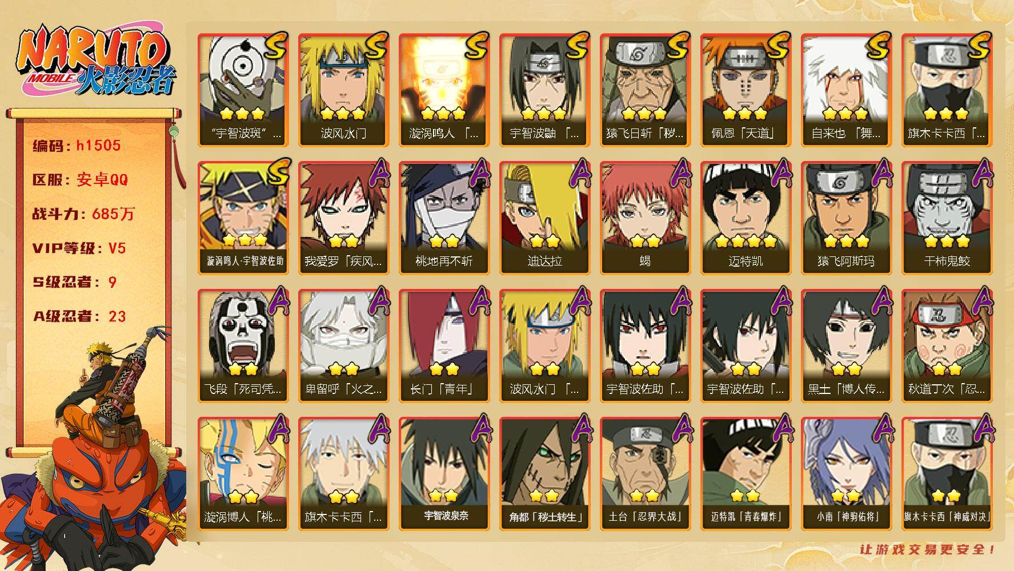This screenshot has height=571, width=1014.
Task: Select the 蝎 A-rank ninja card
Action: pos(646,218)
